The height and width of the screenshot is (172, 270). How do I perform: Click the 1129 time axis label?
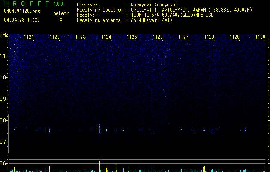click(235, 37)
